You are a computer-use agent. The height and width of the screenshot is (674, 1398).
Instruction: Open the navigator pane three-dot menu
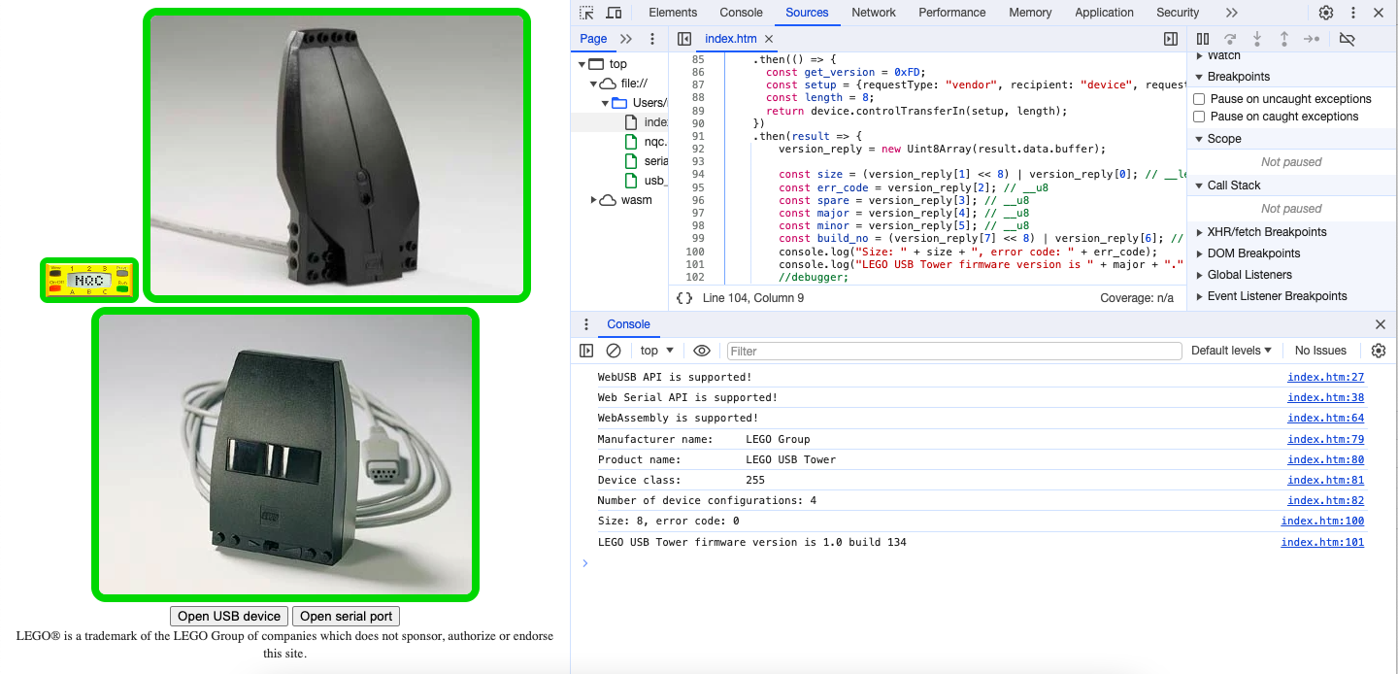click(652, 39)
